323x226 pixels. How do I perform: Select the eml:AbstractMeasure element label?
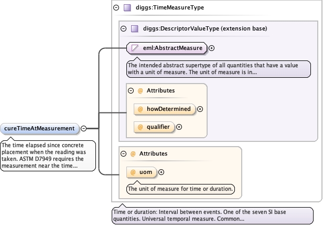[173, 48]
